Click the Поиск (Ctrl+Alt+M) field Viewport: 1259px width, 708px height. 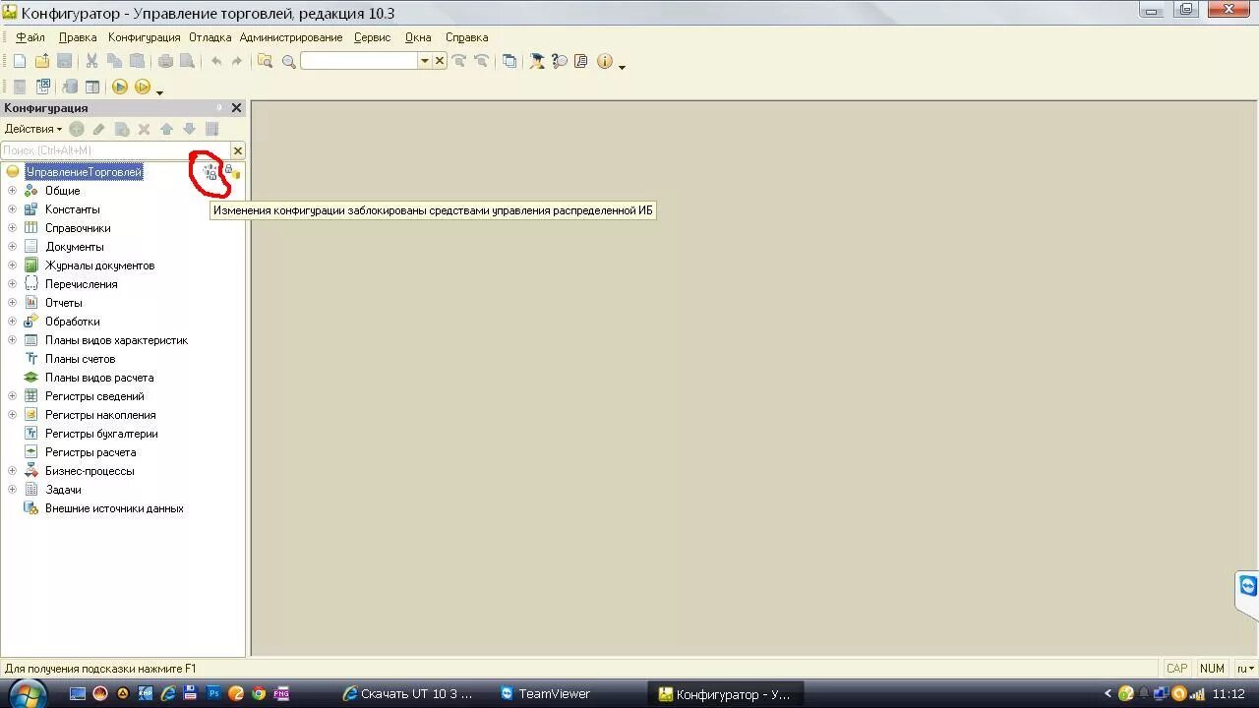(116, 150)
